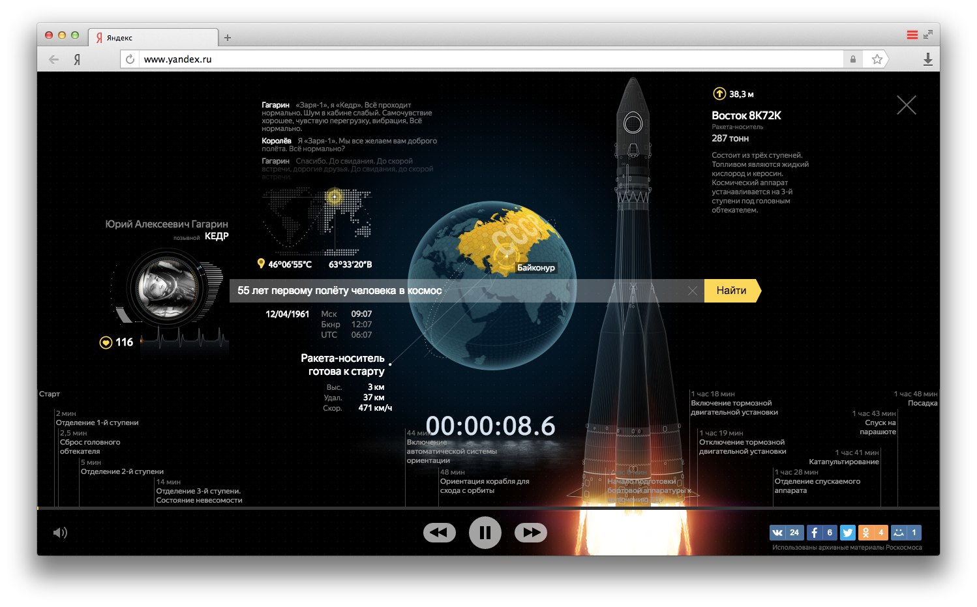Pause the flight animation
The height and width of the screenshot is (607, 977).
tap(485, 533)
